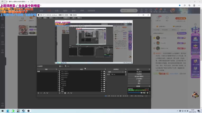Image resolution: width=202 pixels, height=113 pixels.
Task: Move scene up in Scenes panel
Action: [44, 93]
